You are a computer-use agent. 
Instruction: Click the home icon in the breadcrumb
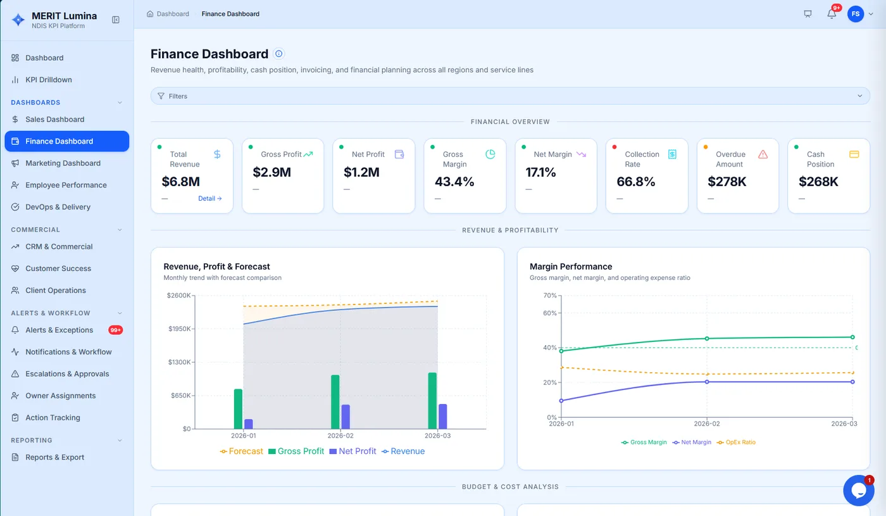coord(150,14)
